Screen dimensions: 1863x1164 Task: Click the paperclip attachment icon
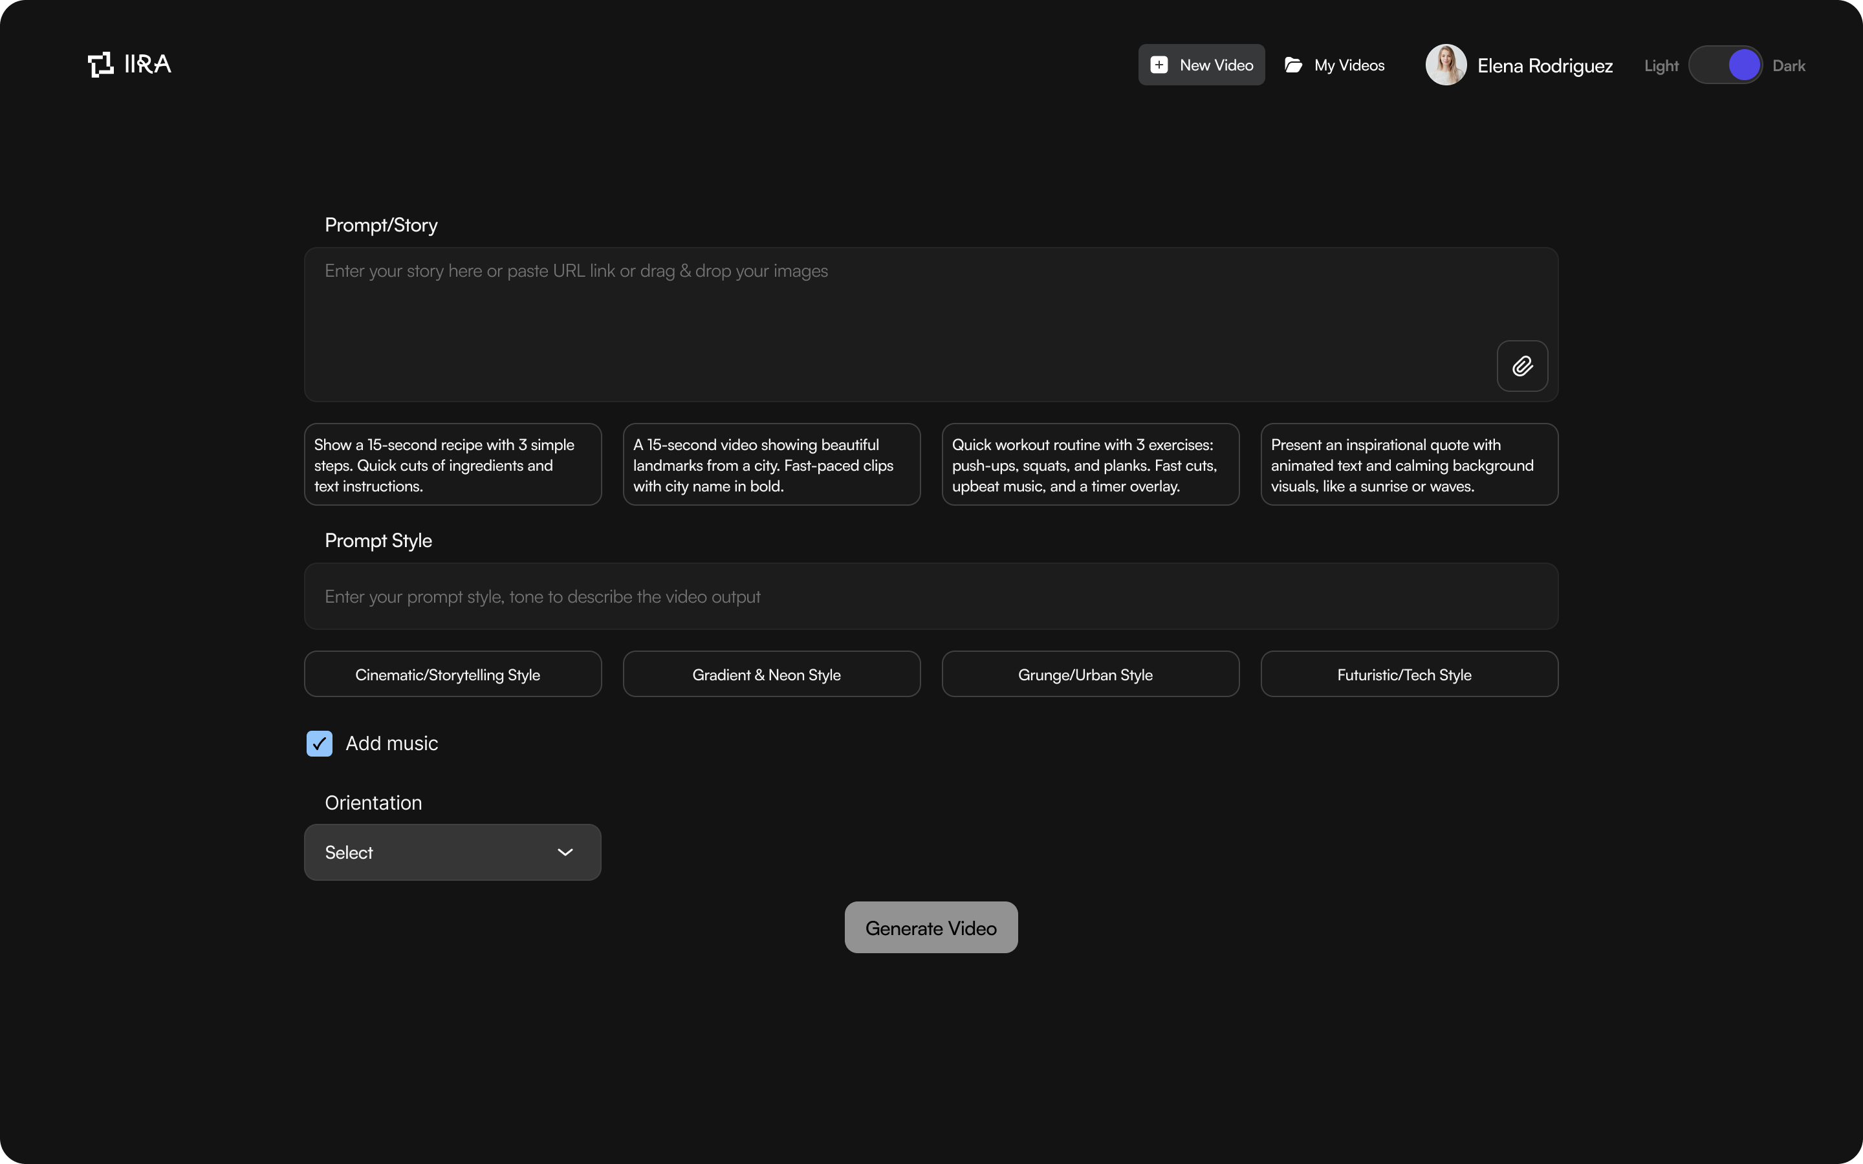[x=1522, y=365]
